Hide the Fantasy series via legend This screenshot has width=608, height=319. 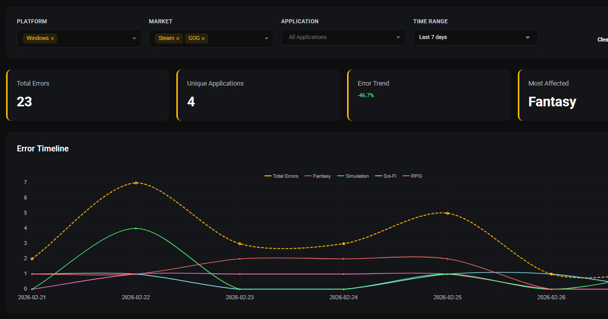click(x=318, y=176)
